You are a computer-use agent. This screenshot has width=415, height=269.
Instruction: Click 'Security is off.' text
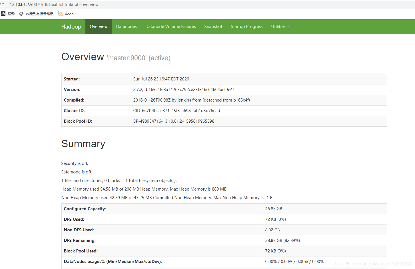[x=75, y=163]
